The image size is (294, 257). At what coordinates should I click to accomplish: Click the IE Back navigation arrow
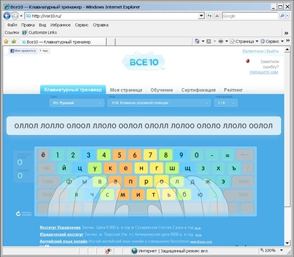point(7,16)
